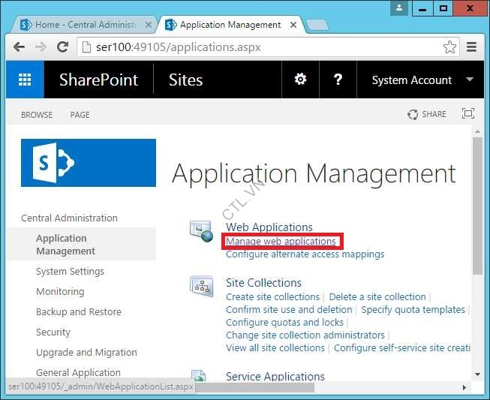
Task: Open System Settings in sidebar
Action: click(70, 271)
